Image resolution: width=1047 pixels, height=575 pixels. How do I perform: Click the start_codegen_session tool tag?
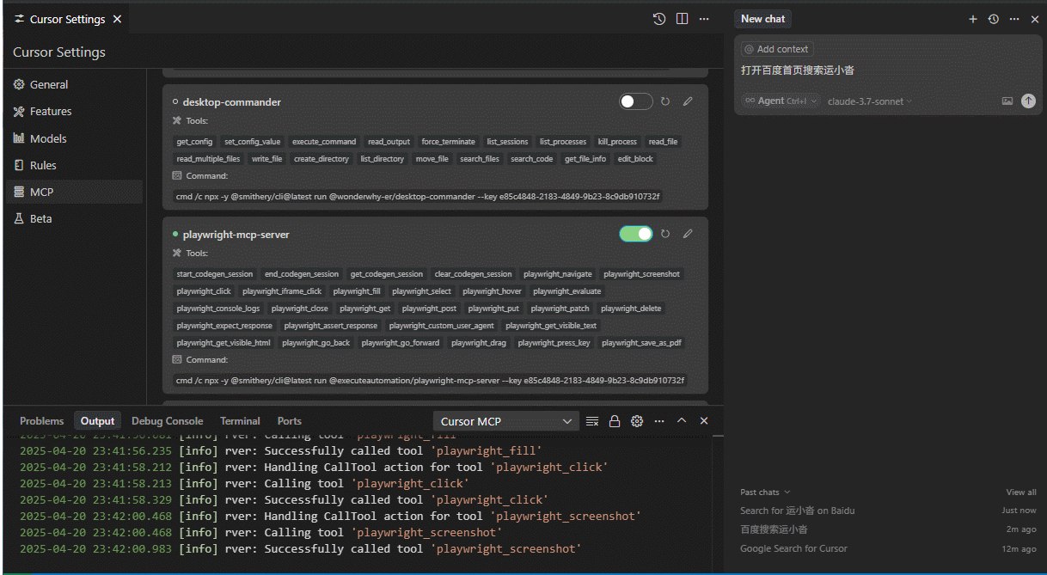[x=215, y=274]
